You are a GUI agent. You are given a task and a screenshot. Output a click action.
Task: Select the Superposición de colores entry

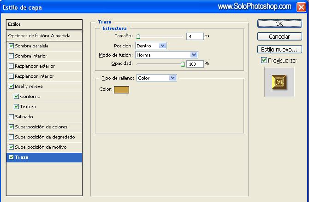click(41, 127)
